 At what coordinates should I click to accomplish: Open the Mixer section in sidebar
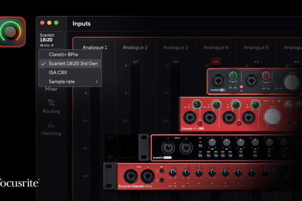pos(51,89)
